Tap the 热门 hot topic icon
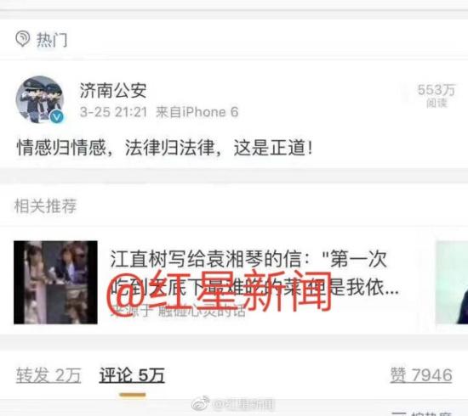The height and width of the screenshot is (416, 468). pos(23,39)
